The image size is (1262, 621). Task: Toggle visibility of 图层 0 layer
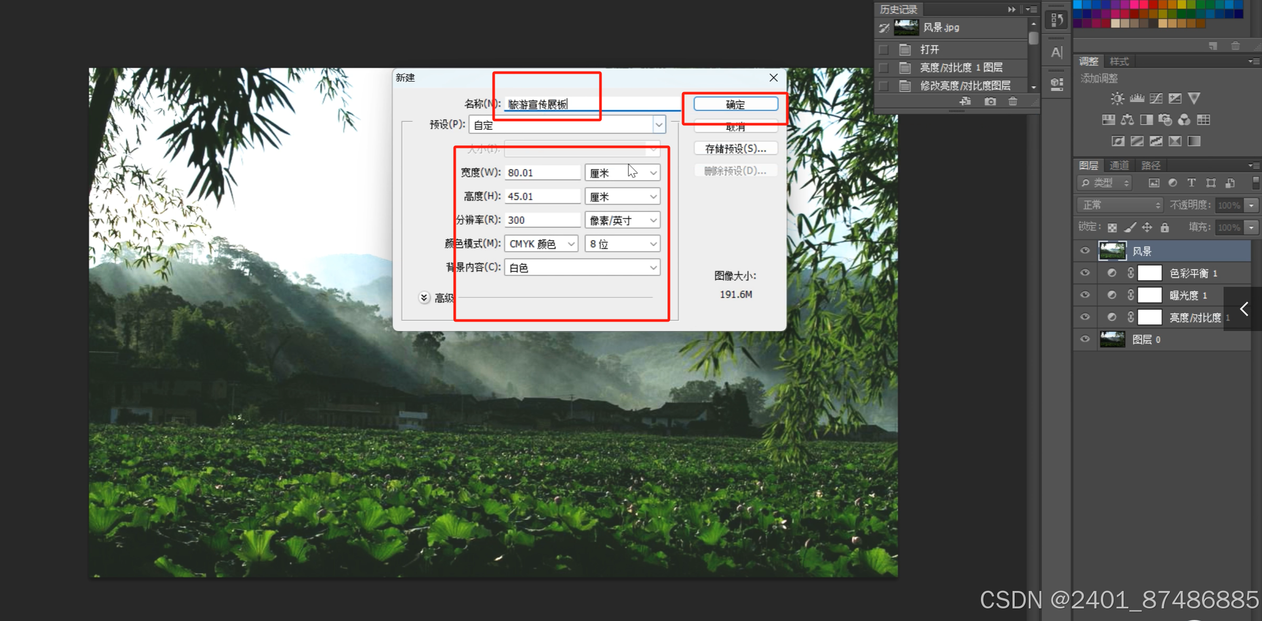pos(1085,339)
